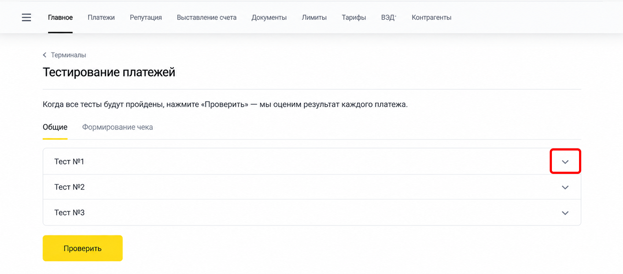Go to Выставление счета section
This screenshot has width=623, height=274.
click(207, 18)
